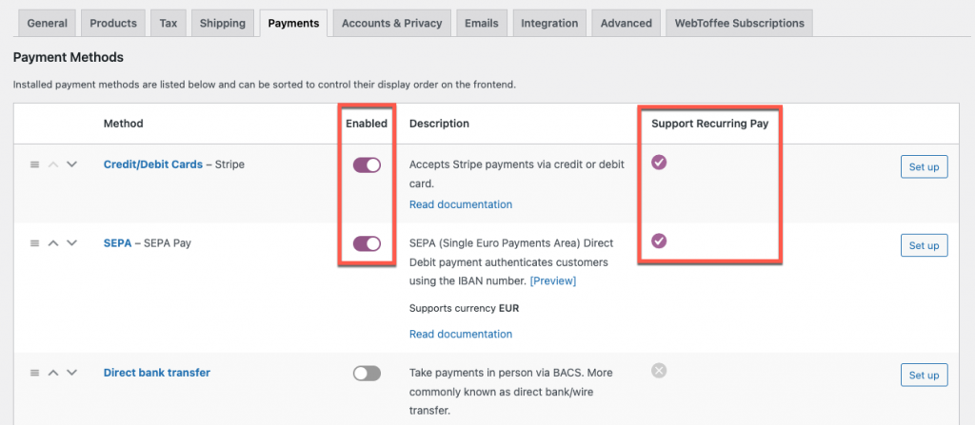Viewport: 975px width, 425px height.
Task: Open Accounts & Privacy tab
Action: click(391, 23)
